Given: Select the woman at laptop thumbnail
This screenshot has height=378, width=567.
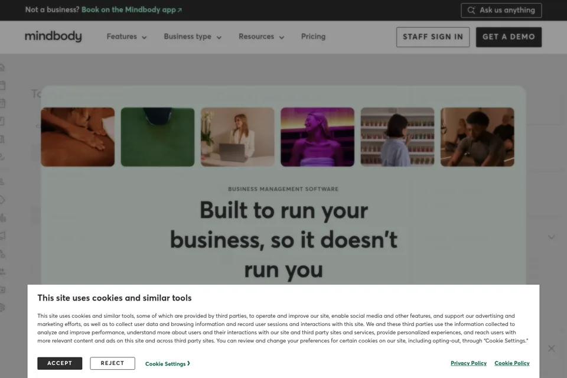Looking at the screenshot, I should coord(237,137).
